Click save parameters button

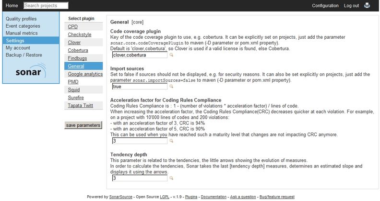click(83, 125)
